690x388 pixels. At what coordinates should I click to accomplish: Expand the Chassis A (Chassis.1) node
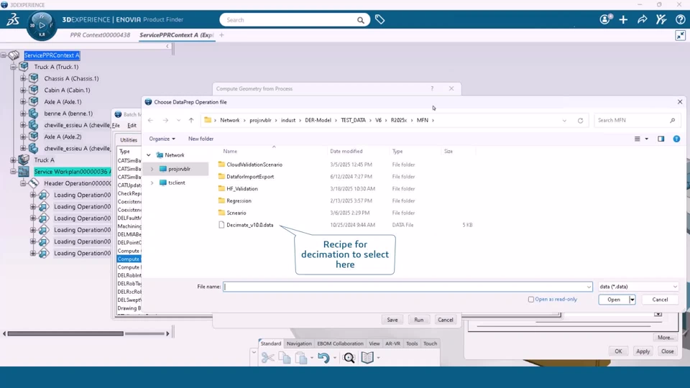pos(23,78)
